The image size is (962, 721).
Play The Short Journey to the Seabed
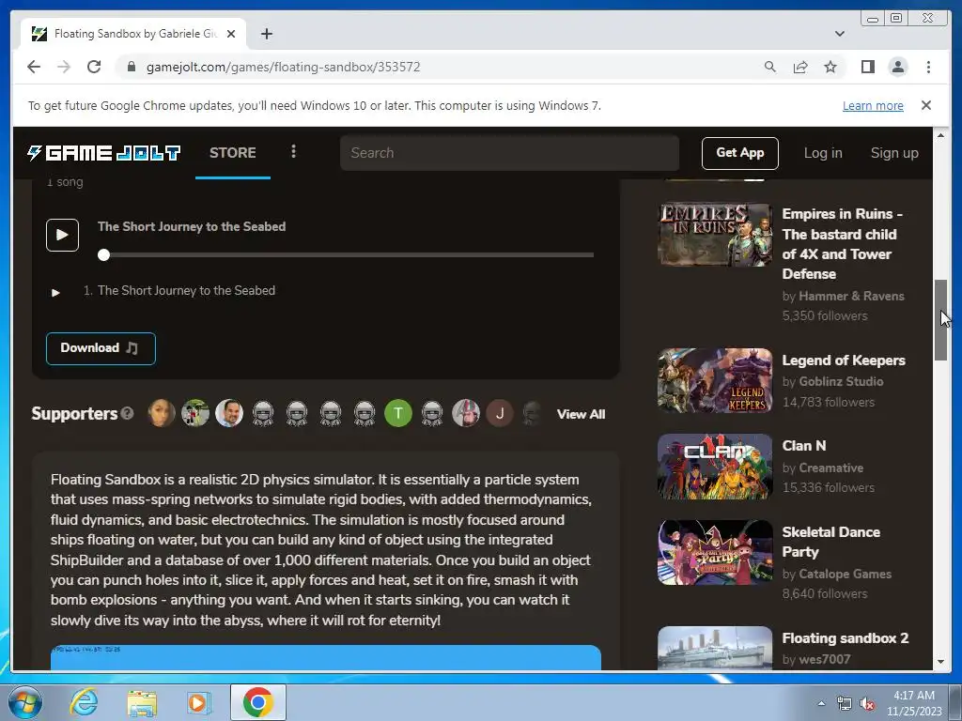click(x=62, y=235)
